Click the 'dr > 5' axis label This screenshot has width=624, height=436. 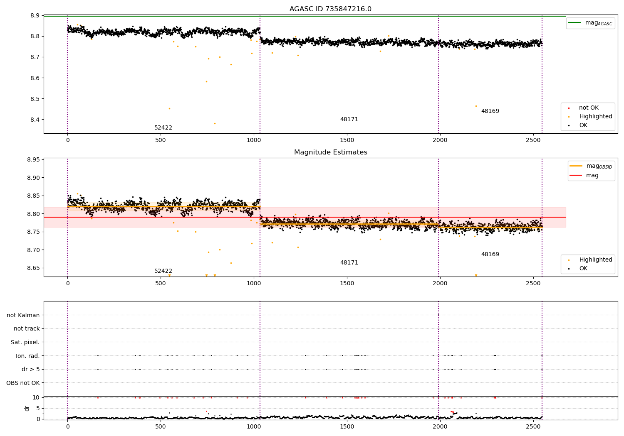tap(31, 370)
